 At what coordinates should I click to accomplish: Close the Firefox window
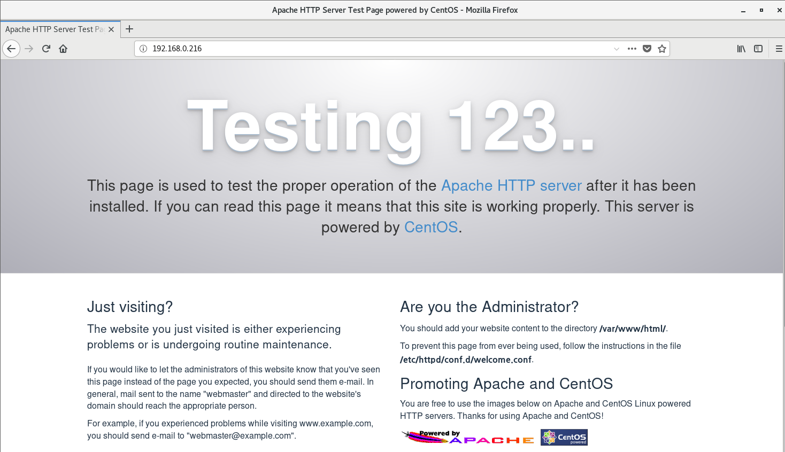[x=779, y=10]
